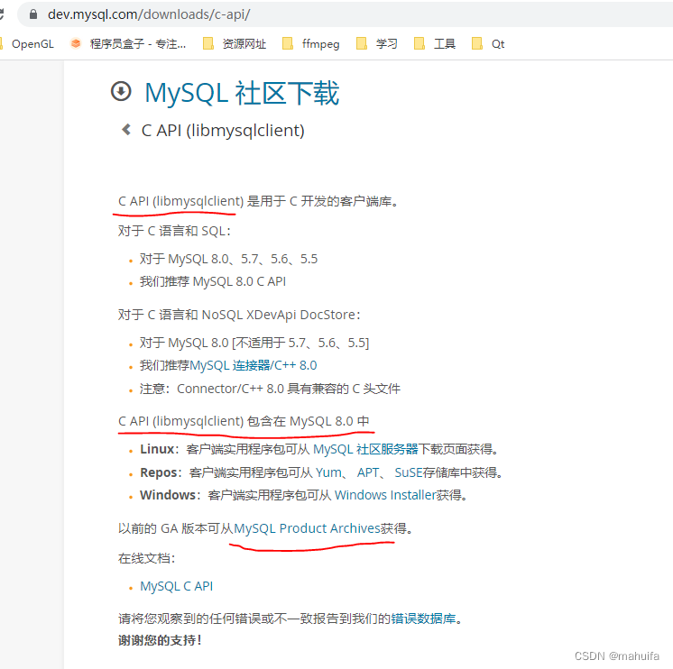Viewport: 673px width, 669px height.
Task: Open the MySQL 社区服务器 link
Action: click(x=365, y=449)
